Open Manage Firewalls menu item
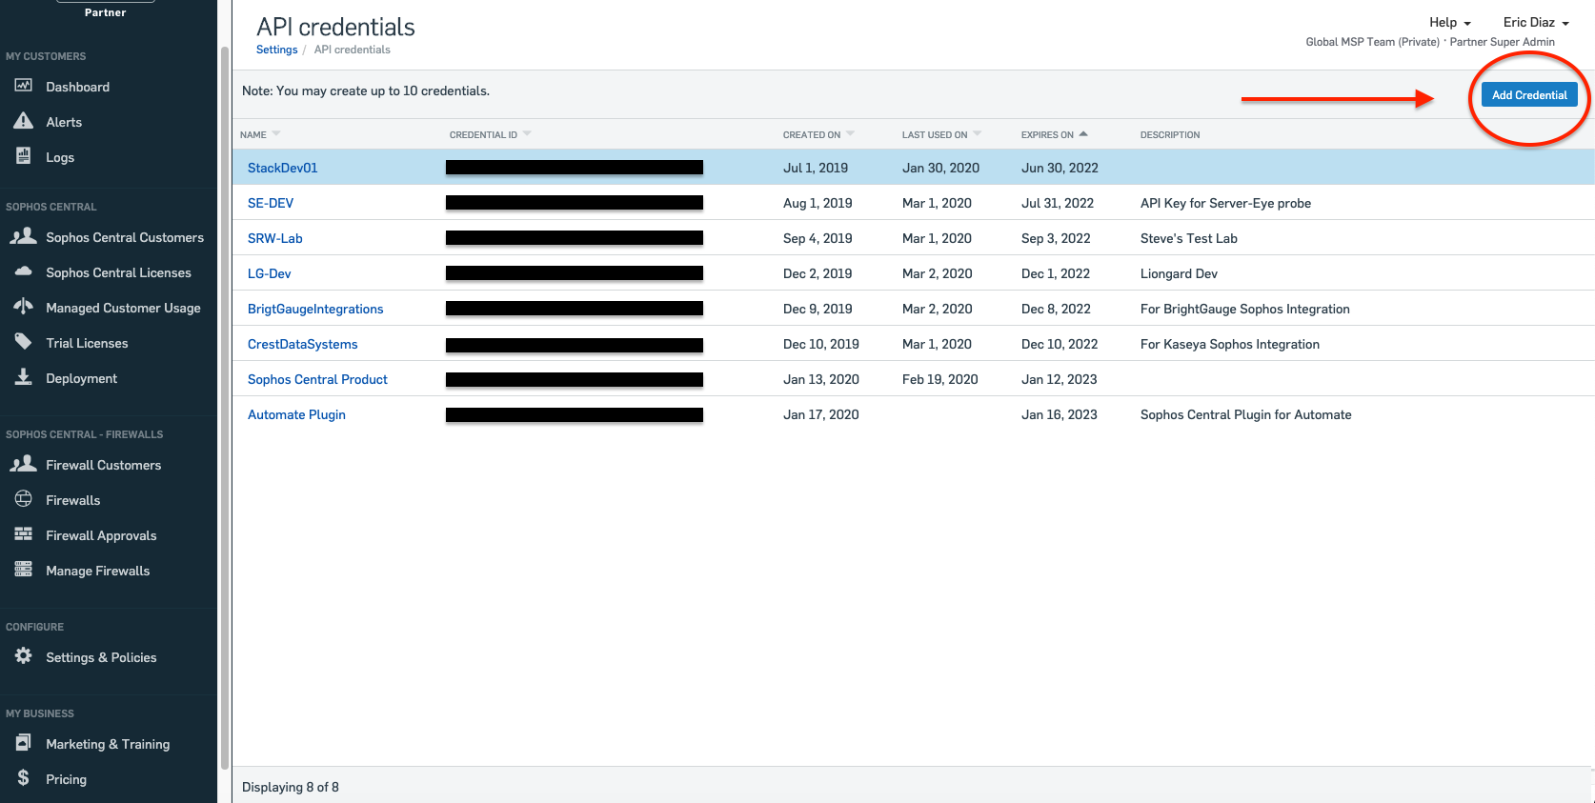The height and width of the screenshot is (803, 1595). [x=97, y=571]
